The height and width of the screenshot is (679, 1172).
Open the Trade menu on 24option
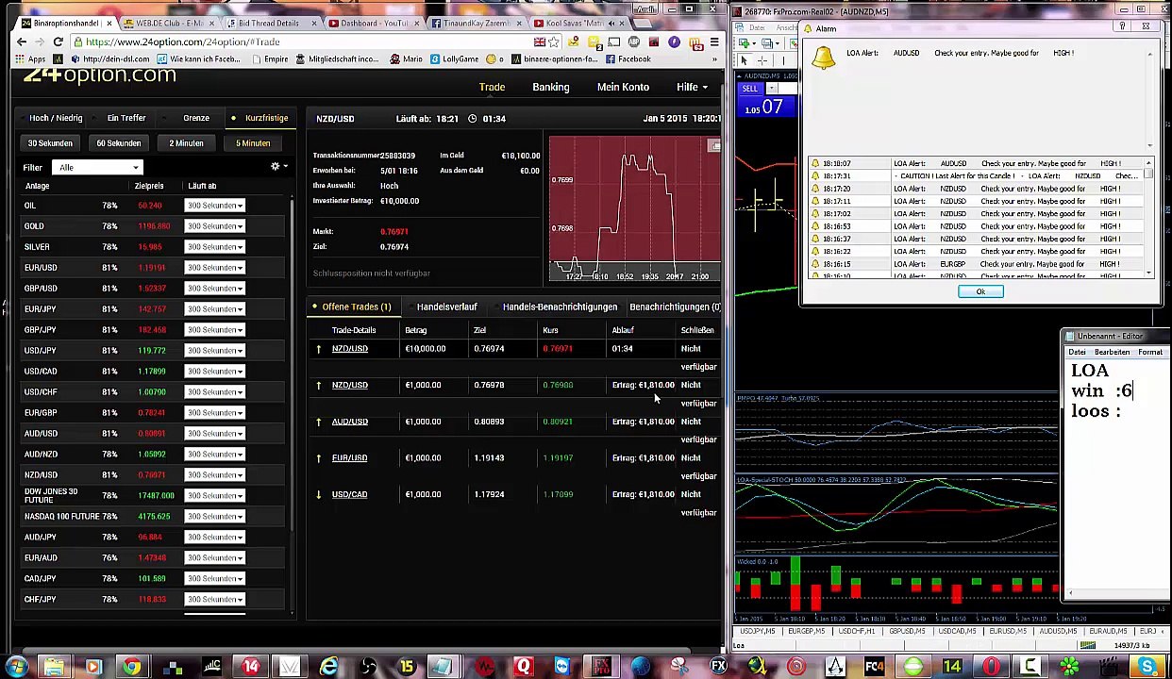pyautogui.click(x=492, y=87)
